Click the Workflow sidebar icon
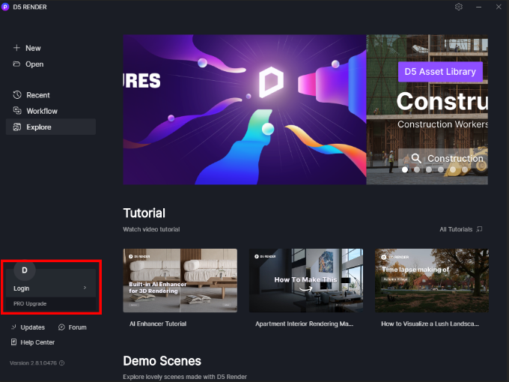 pyautogui.click(x=17, y=111)
